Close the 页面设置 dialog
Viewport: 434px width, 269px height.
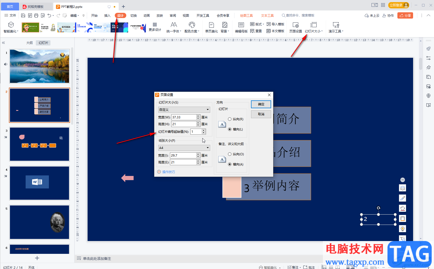pyautogui.click(x=269, y=95)
